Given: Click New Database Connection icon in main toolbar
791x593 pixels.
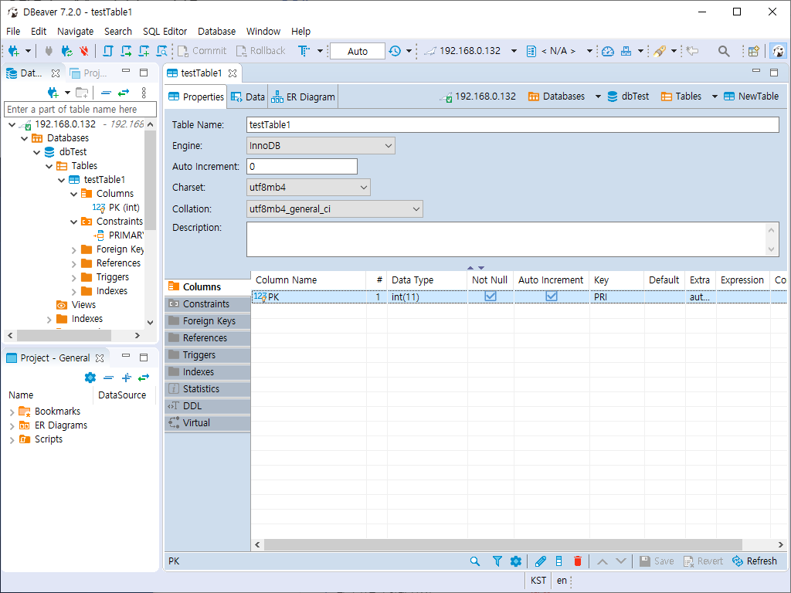Looking at the screenshot, I should click(x=14, y=51).
